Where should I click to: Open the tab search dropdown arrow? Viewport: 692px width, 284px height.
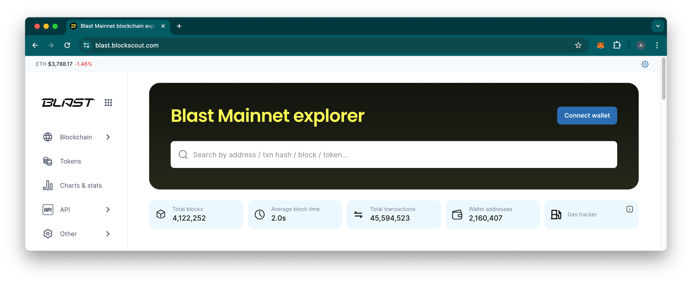point(658,26)
